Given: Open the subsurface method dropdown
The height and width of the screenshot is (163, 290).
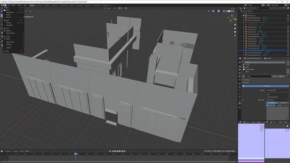Looking at the screenshot, I should (277, 97).
